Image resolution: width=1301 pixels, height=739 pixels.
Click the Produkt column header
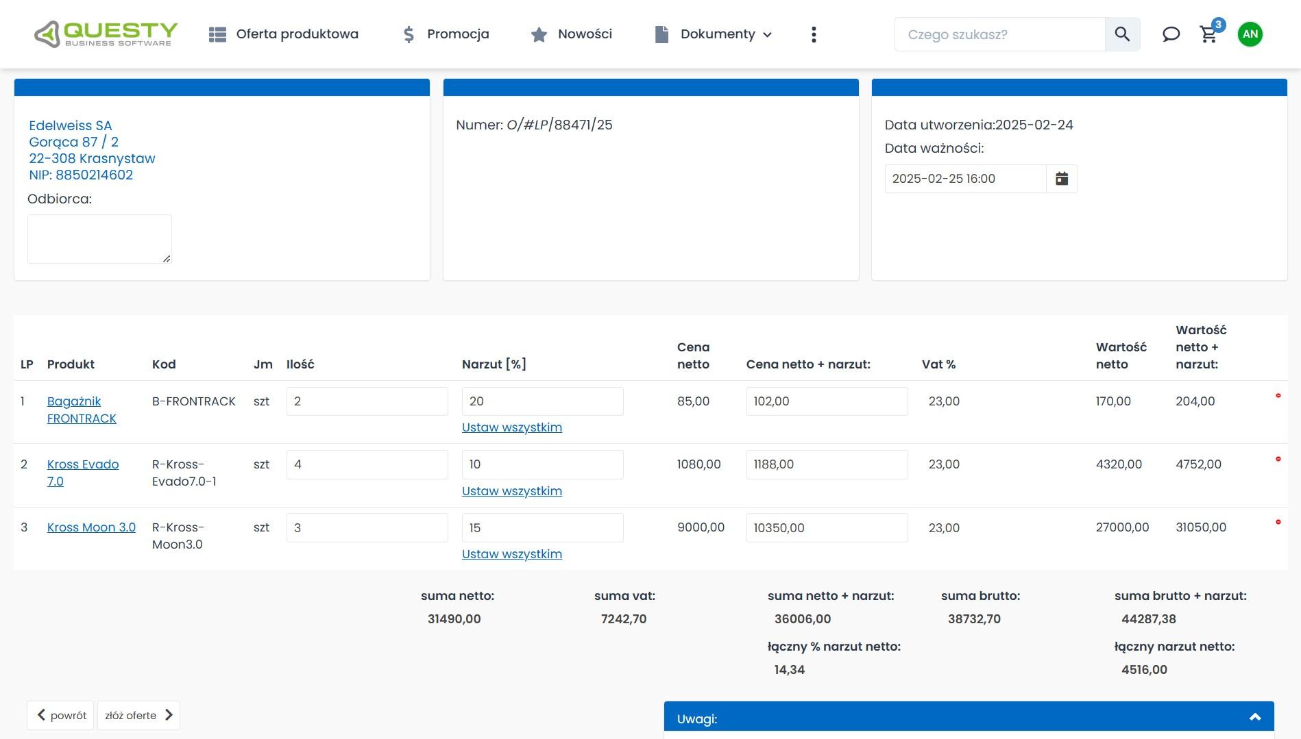pos(71,364)
